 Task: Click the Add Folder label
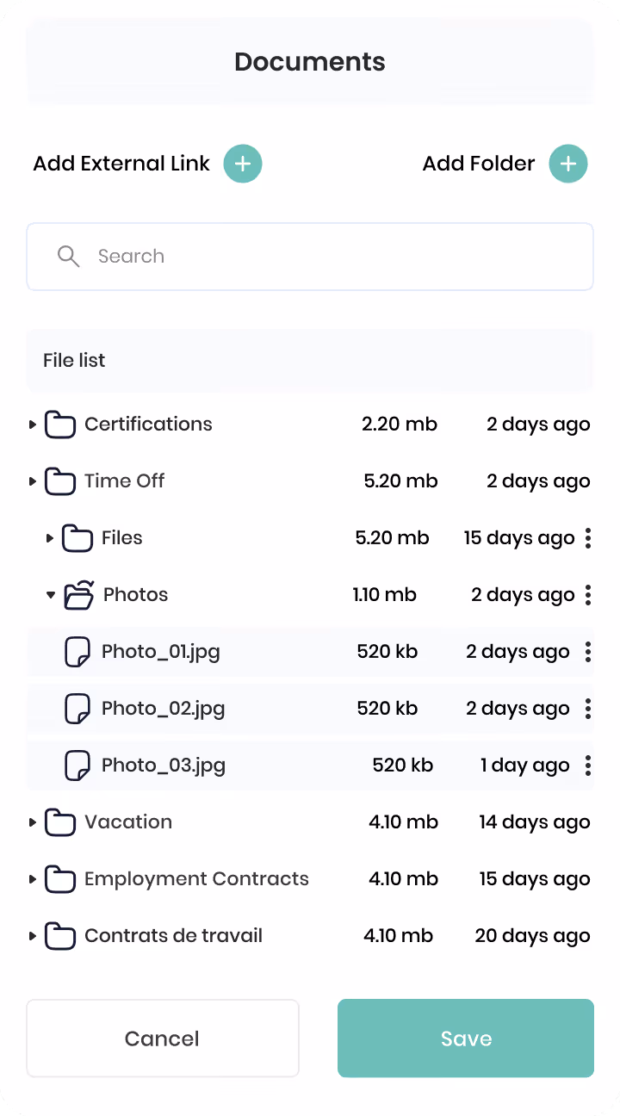479,164
